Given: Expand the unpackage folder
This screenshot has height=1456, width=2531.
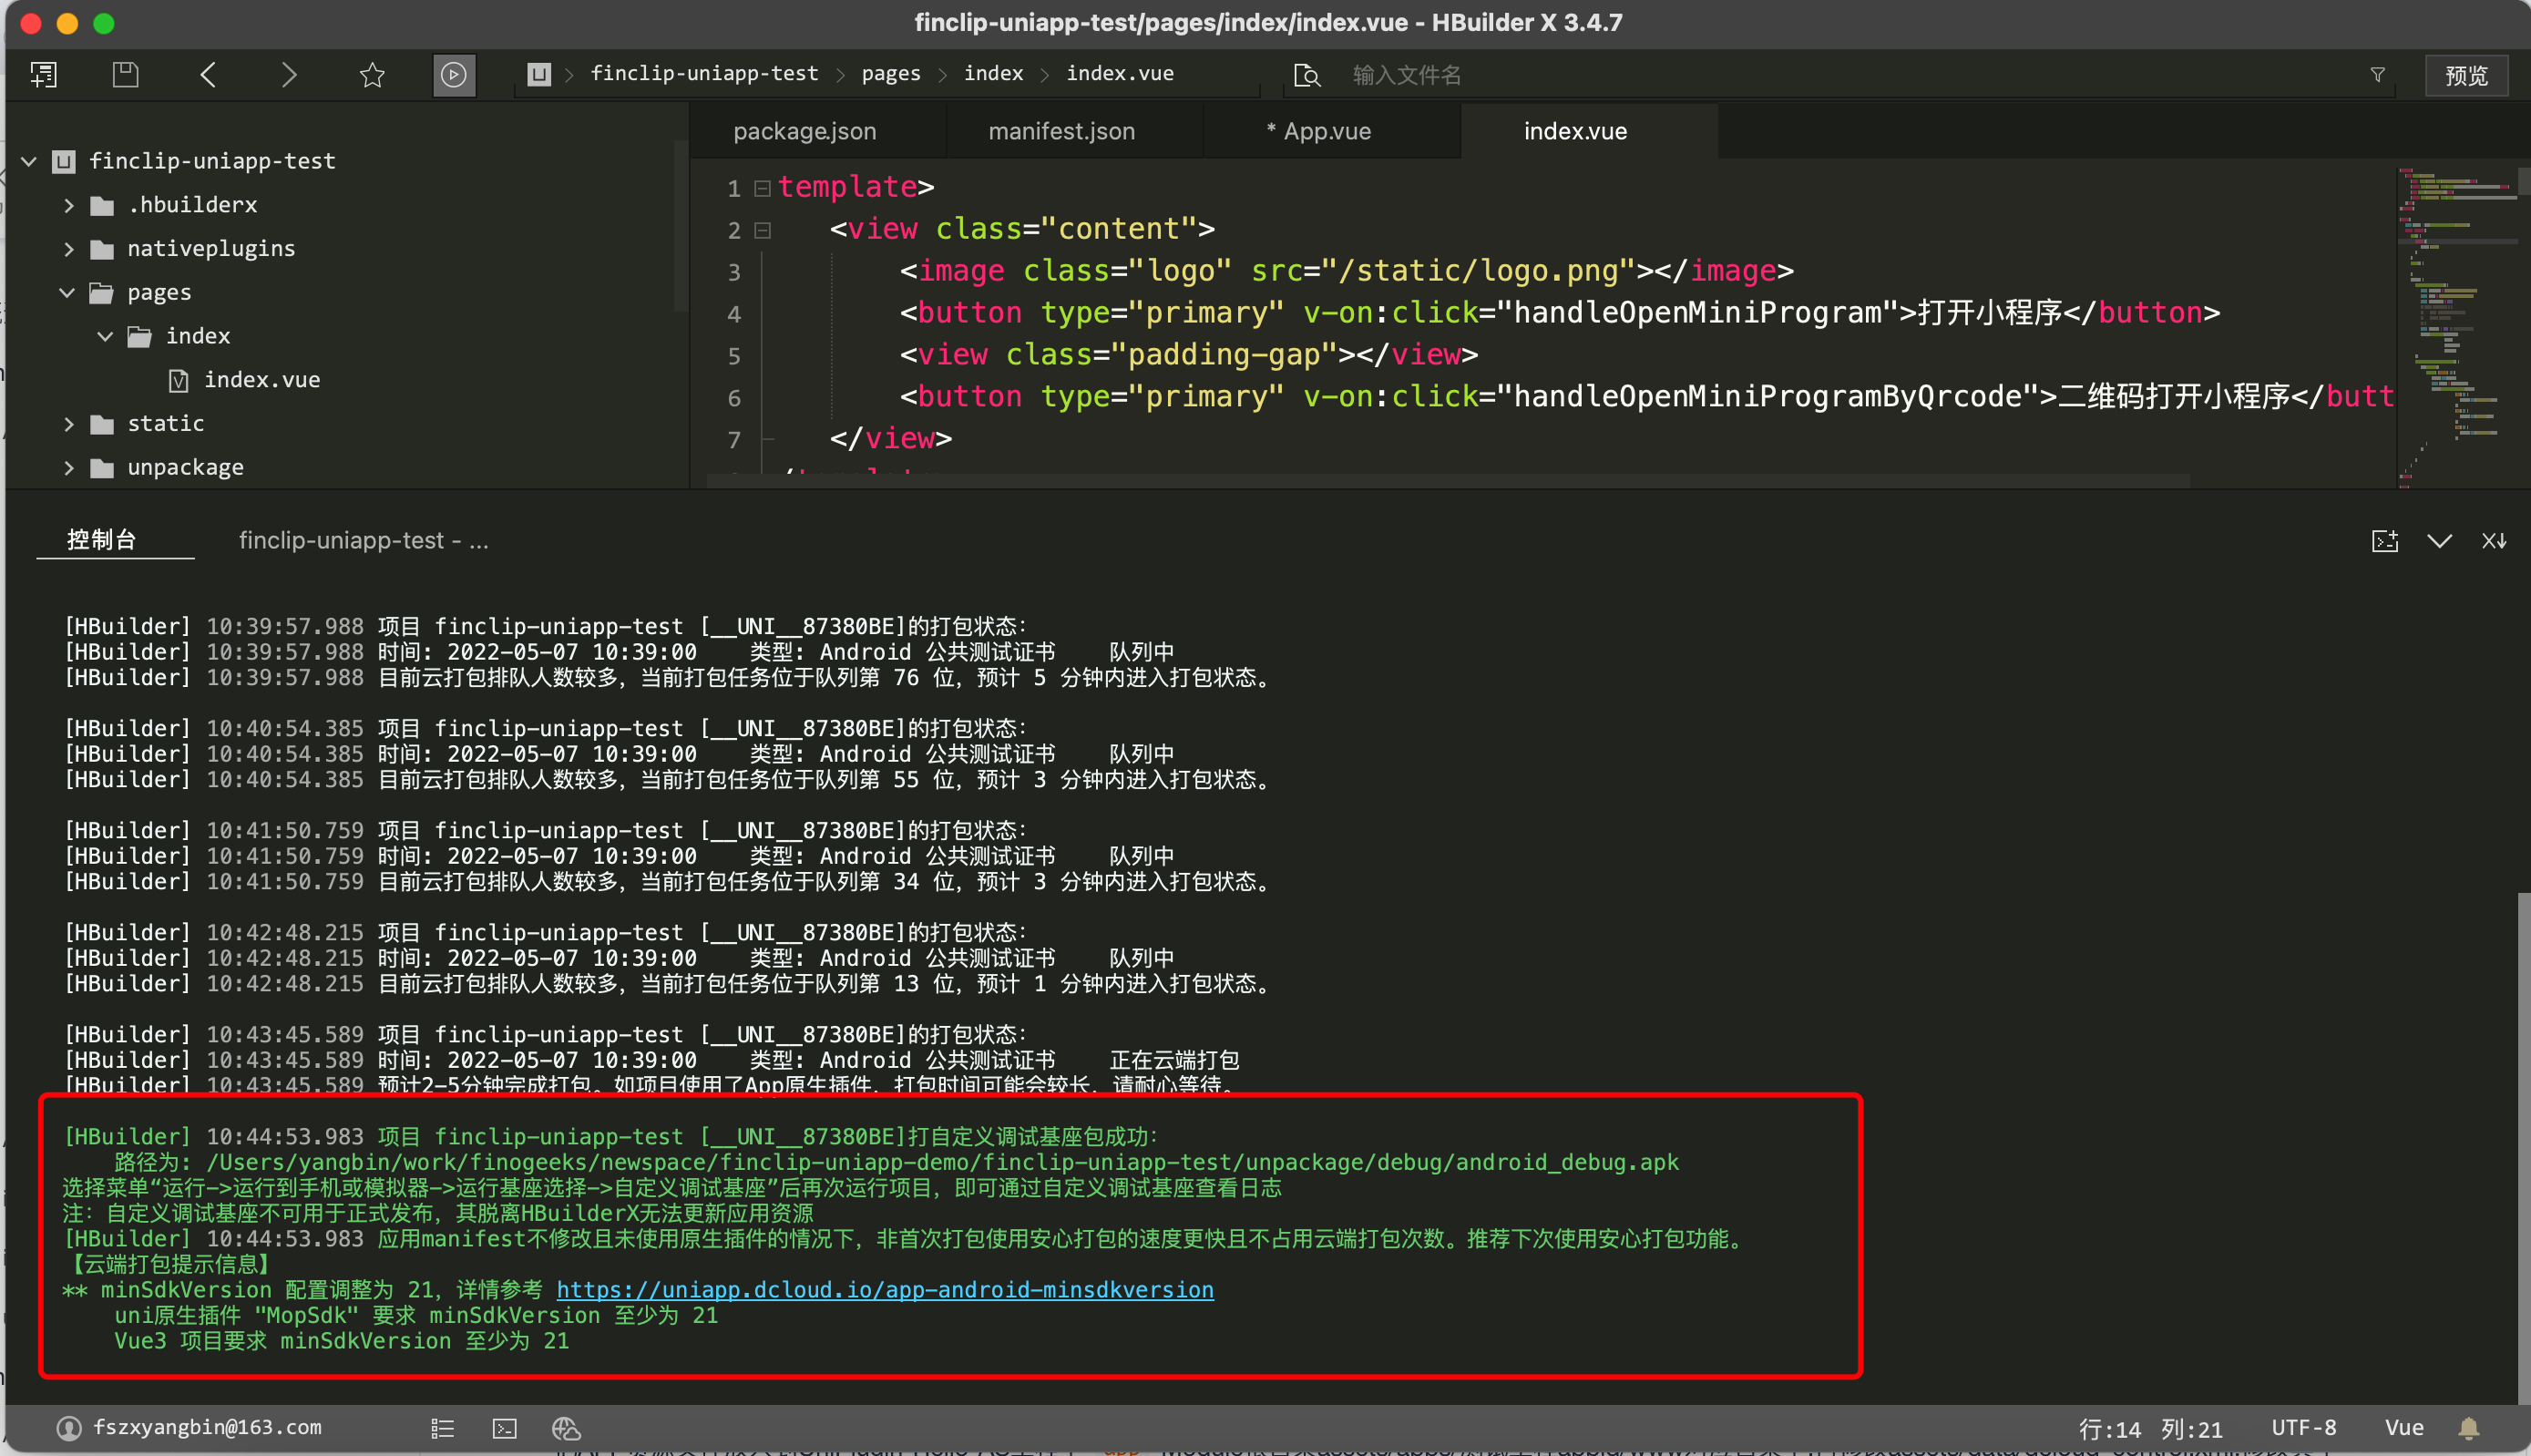Looking at the screenshot, I should pyautogui.click(x=69, y=468).
